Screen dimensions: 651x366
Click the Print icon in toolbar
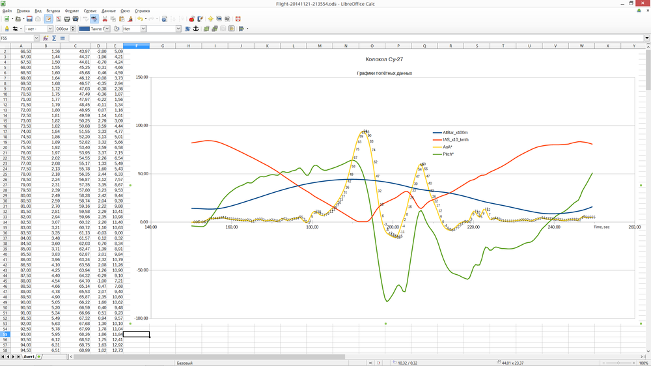[67, 19]
